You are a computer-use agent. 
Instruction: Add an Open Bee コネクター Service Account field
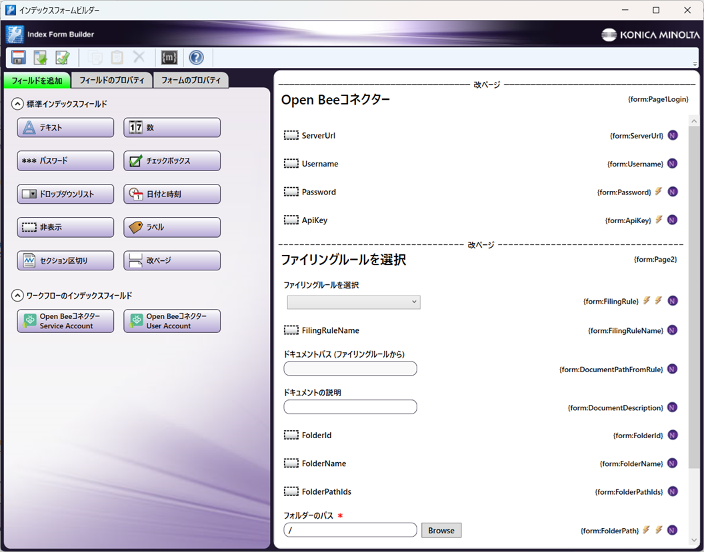pos(65,321)
